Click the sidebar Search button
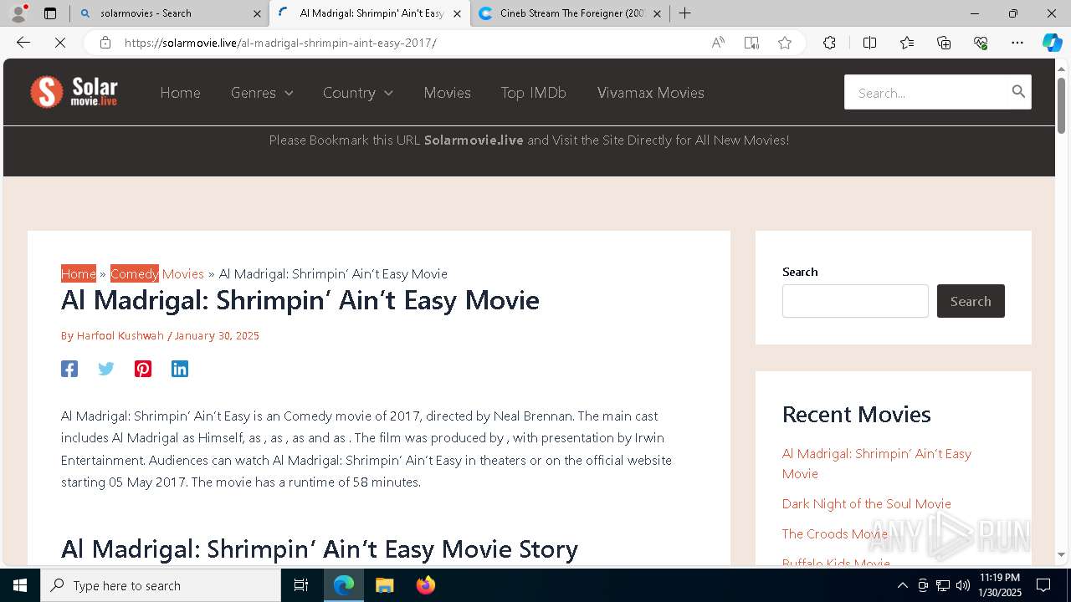This screenshot has width=1071, height=602. point(971,301)
